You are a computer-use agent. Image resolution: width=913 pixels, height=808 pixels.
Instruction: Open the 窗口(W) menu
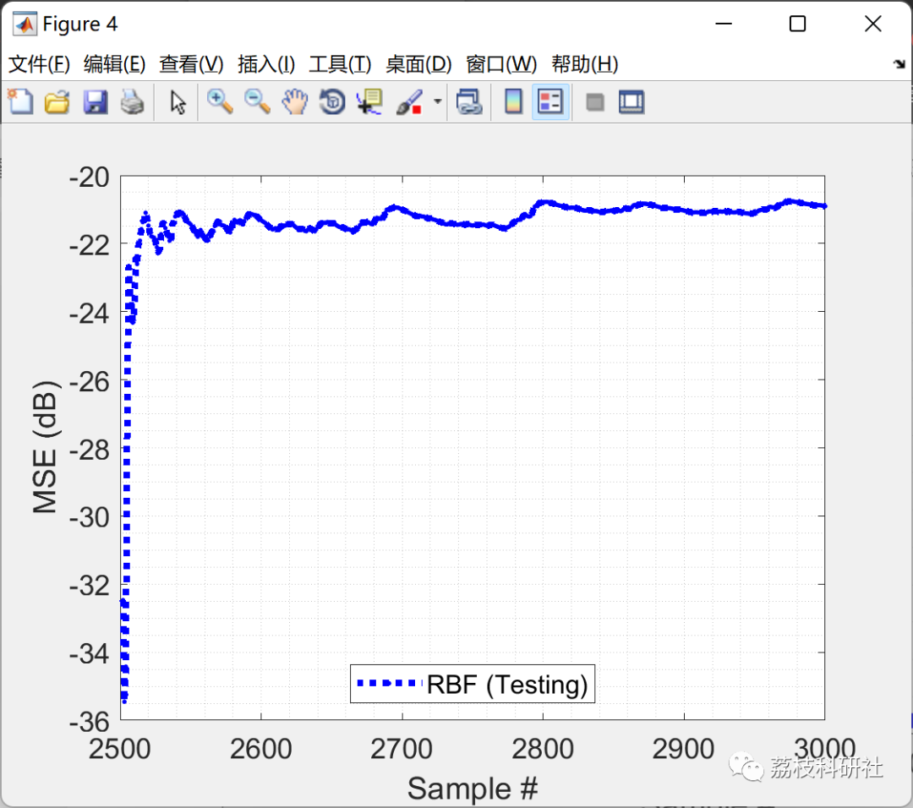tap(501, 64)
